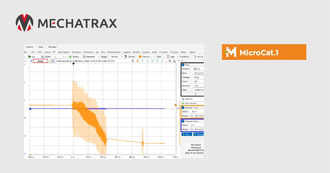
Task: Open the Type dropdown showing Edge
Action: click(172, 57)
